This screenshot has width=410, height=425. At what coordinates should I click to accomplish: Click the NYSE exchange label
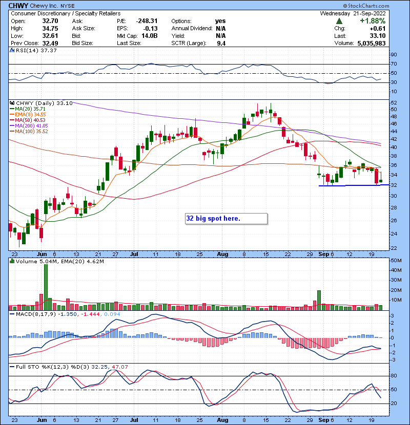(x=67, y=6)
